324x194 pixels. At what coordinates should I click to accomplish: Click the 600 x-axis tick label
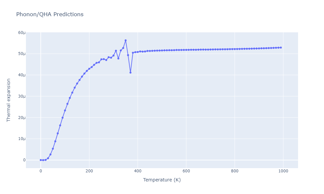(186, 171)
